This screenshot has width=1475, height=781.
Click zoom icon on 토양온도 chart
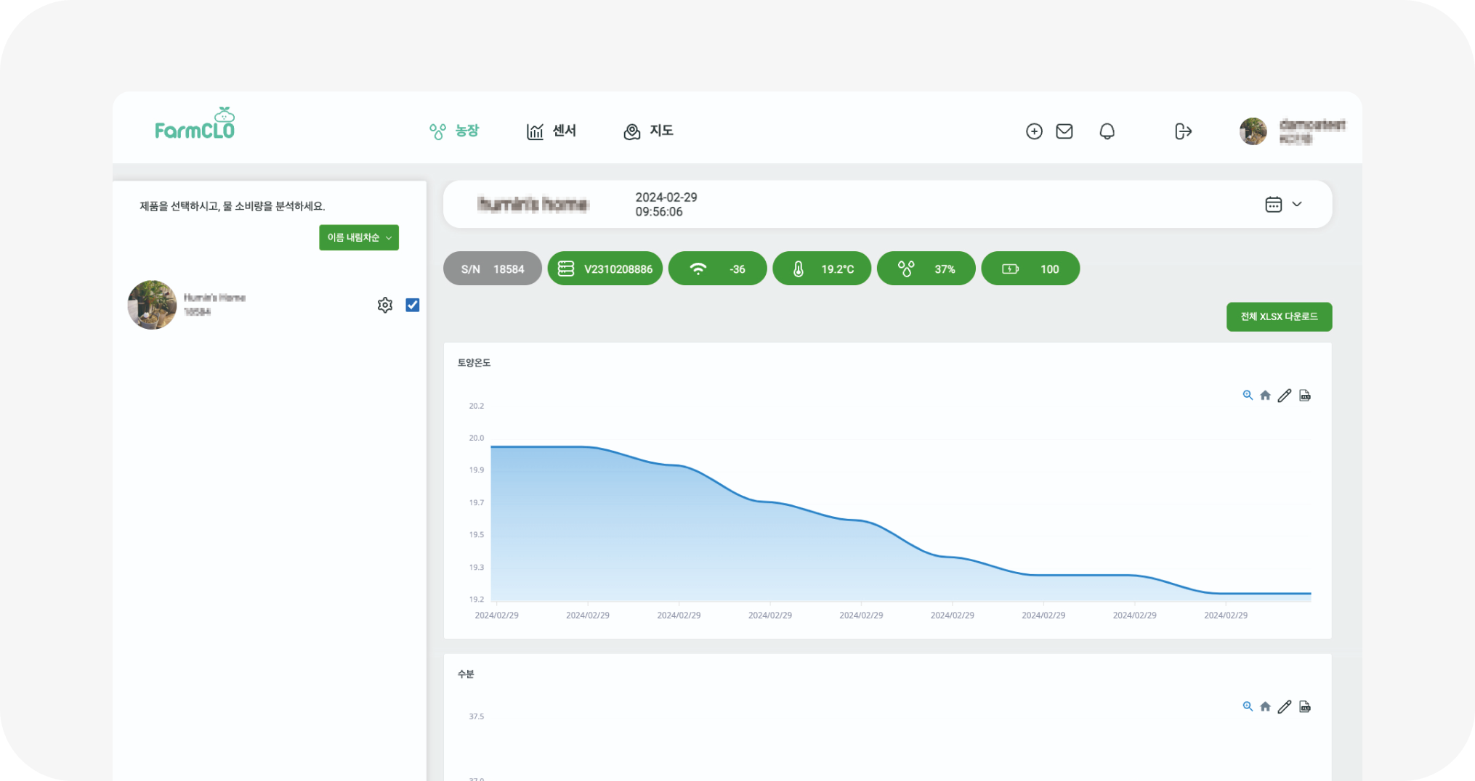click(x=1248, y=395)
